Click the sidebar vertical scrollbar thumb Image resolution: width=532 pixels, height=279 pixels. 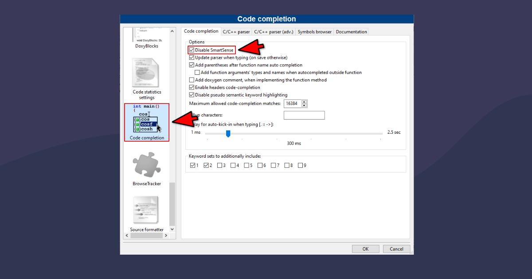tap(173, 204)
